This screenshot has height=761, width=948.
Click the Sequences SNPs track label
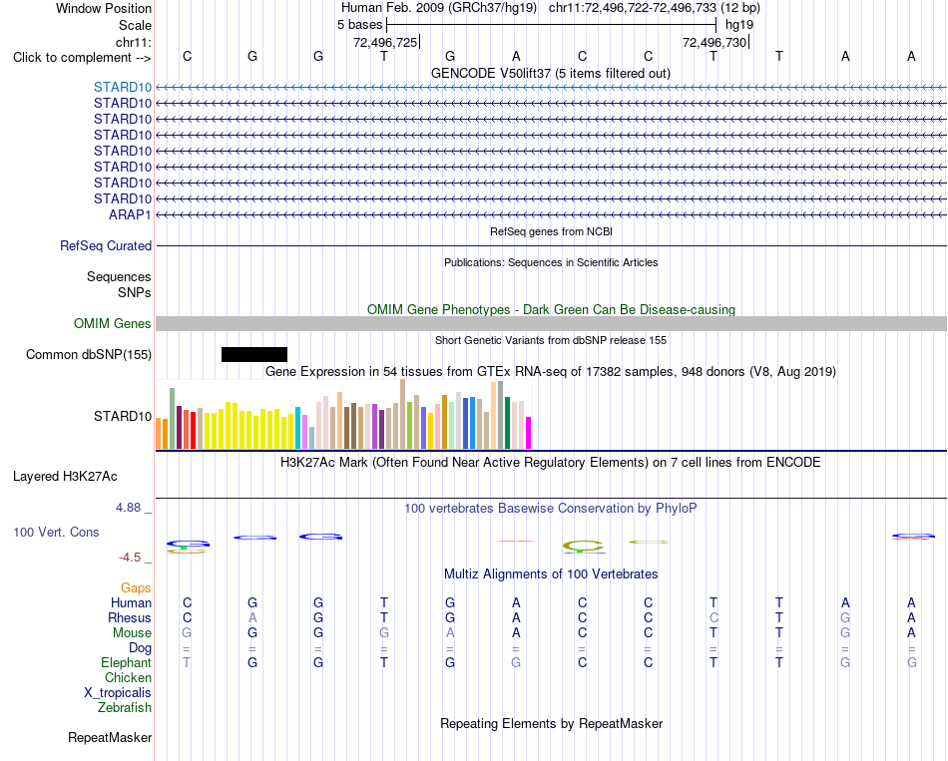[x=119, y=284]
